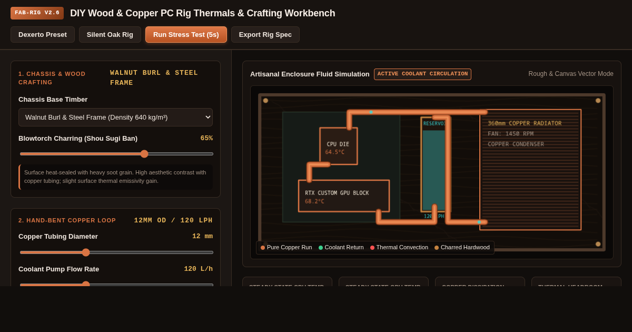Click the 12 mm tubing diameter value
This screenshot has width=632, height=332.
(x=202, y=236)
